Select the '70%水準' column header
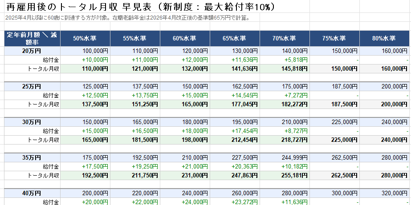Image resolution: width=411 pixels, height=205 pixels. [x=285, y=39]
